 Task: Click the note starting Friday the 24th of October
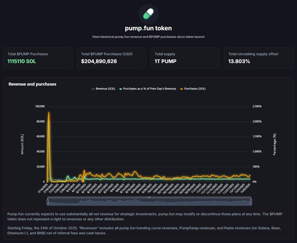click(x=144, y=230)
